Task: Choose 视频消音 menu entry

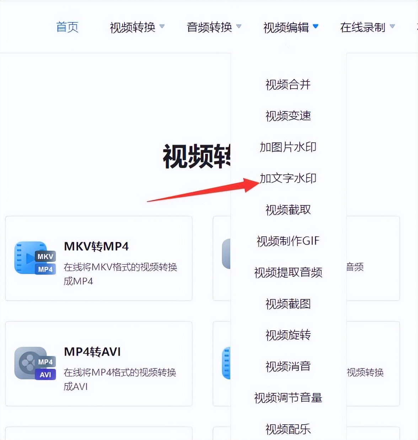Action: coord(288,366)
